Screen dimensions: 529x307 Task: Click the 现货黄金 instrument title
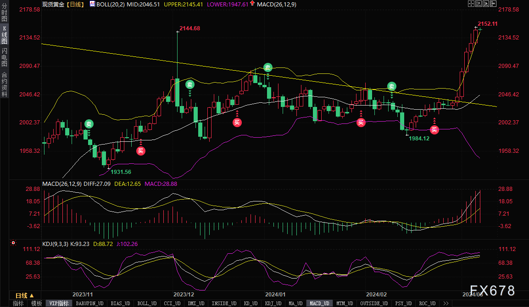[x=53, y=5]
